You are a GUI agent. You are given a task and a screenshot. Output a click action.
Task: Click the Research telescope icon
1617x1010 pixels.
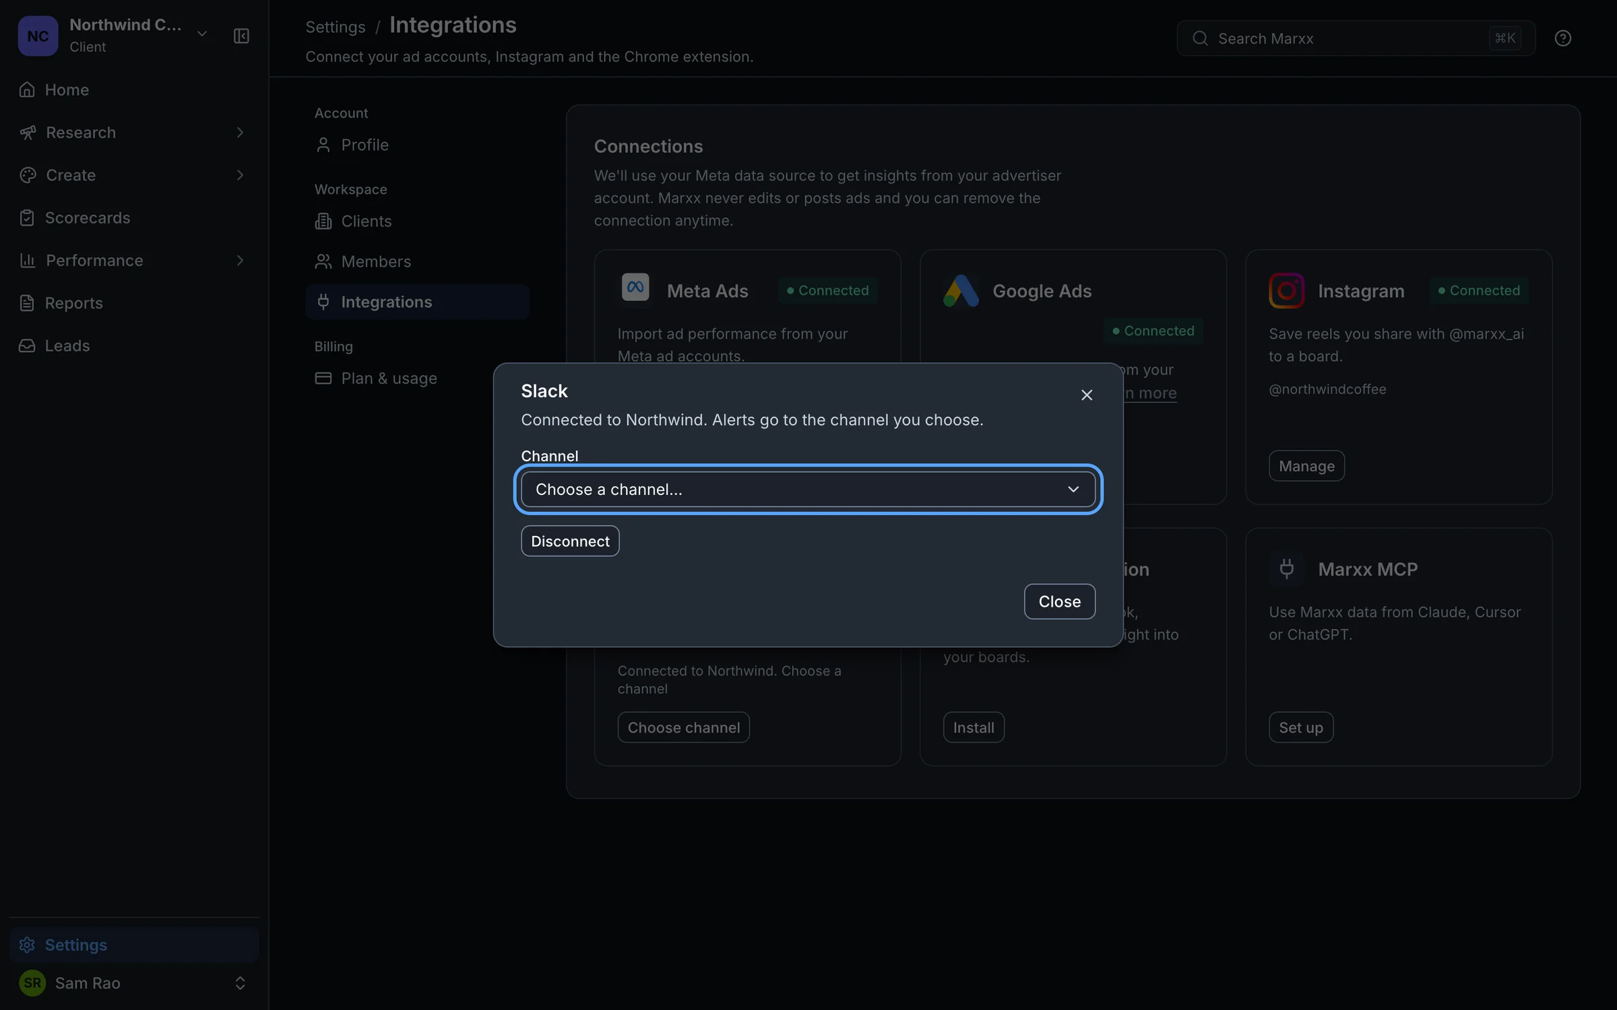[28, 133]
